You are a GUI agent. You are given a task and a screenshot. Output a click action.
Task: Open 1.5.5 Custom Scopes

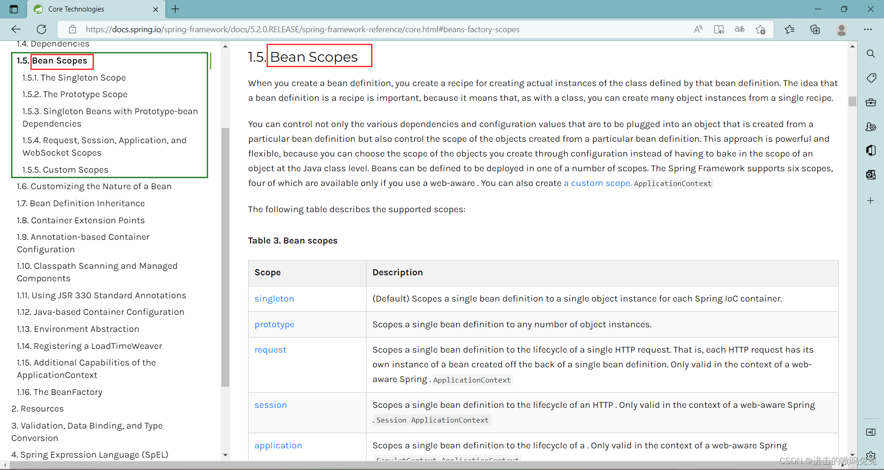[x=65, y=170]
